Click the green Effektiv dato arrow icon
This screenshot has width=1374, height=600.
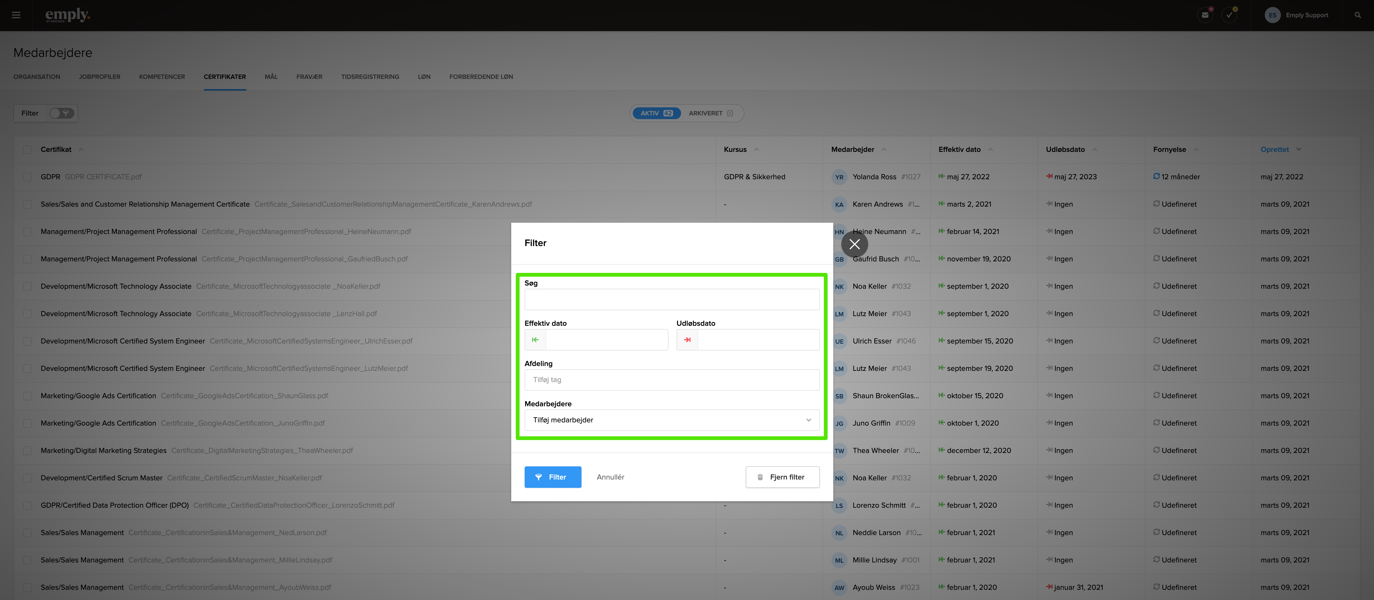(535, 340)
